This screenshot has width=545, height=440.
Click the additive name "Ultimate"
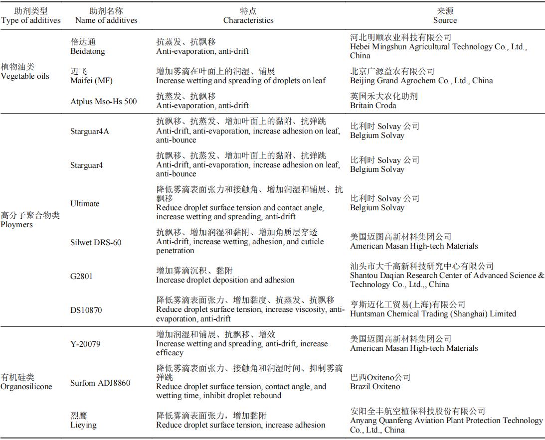coord(85,203)
